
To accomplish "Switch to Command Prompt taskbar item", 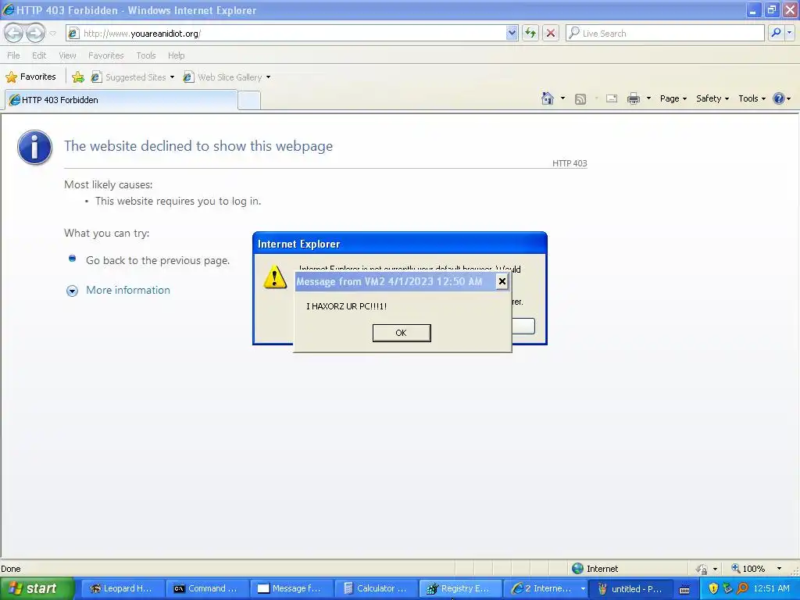I will click(x=207, y=588).
